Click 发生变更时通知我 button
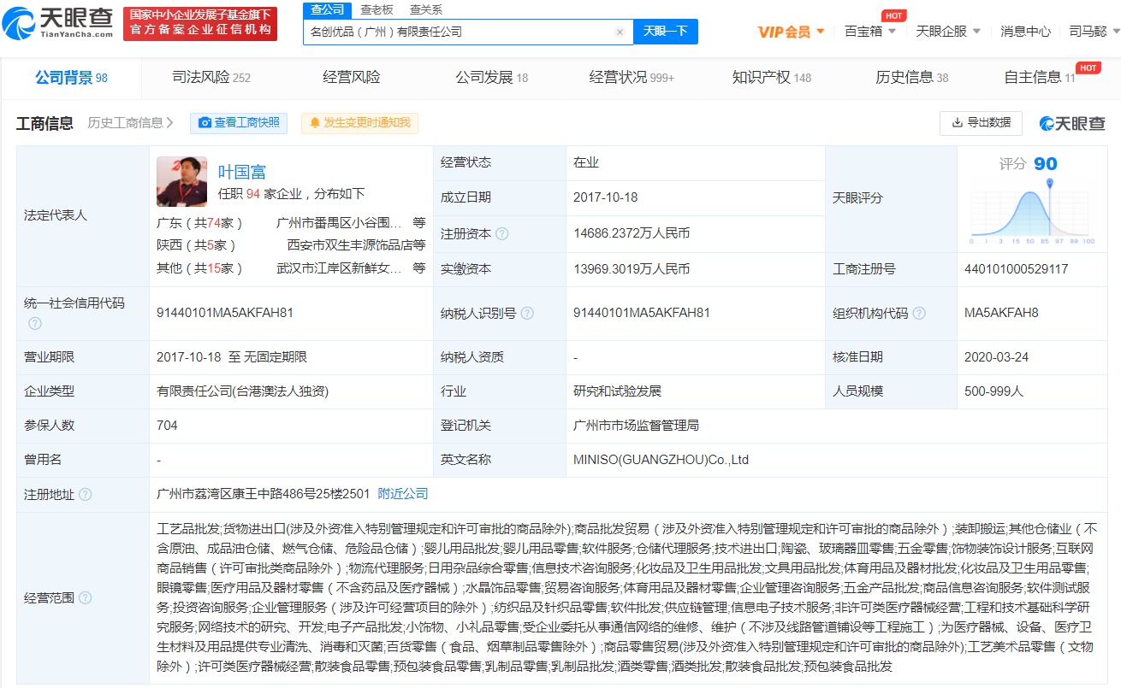Viewport: 1121px width, 688px height. pos(359,123)
